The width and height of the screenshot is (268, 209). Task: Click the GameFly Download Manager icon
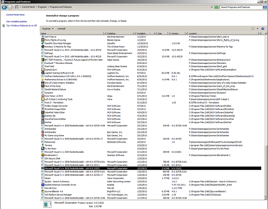43,44
